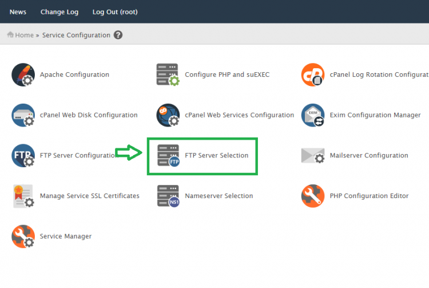
Task: Open the Change Log menu item
Action: tap(59, 12)
